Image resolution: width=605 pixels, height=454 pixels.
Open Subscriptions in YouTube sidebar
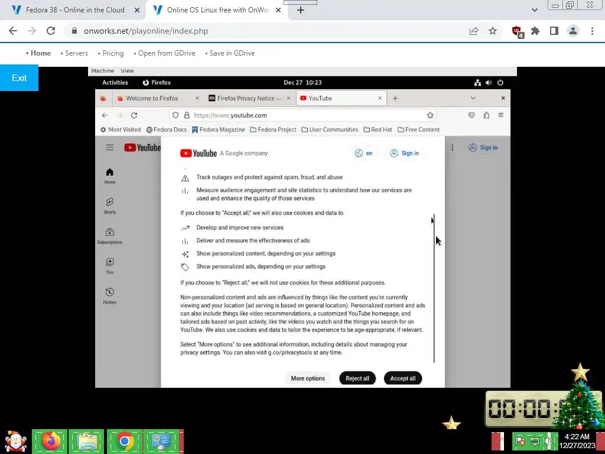109,236
